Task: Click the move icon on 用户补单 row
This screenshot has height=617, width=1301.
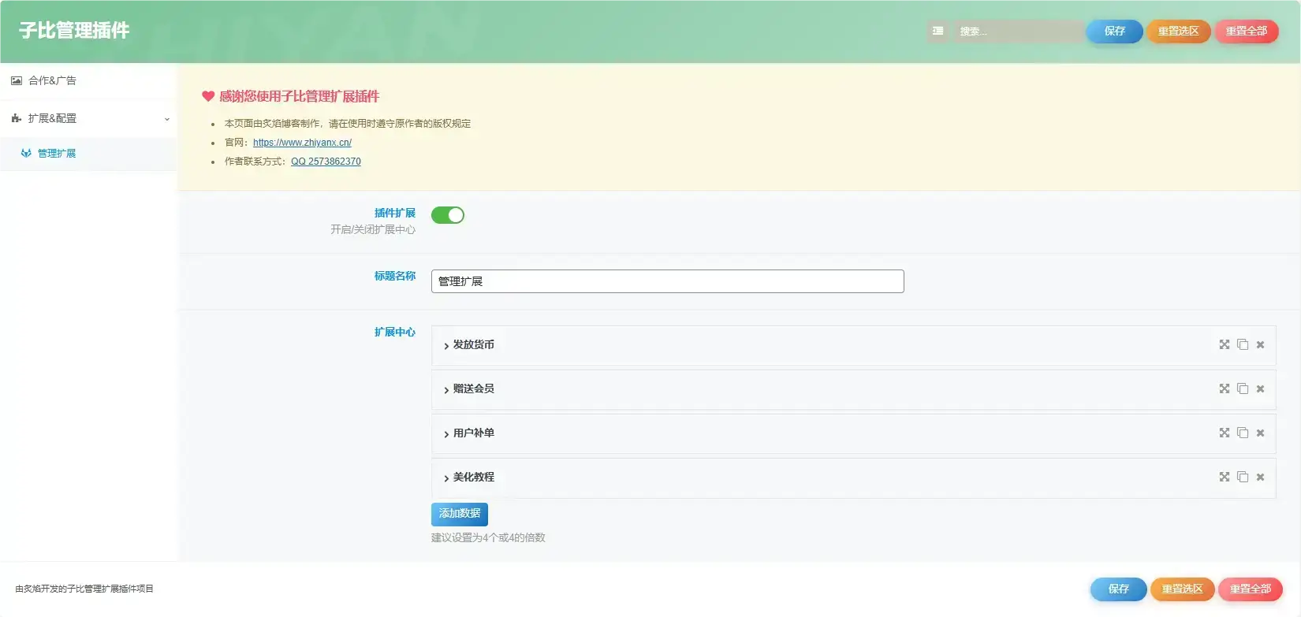Action: coord(1225,433)
